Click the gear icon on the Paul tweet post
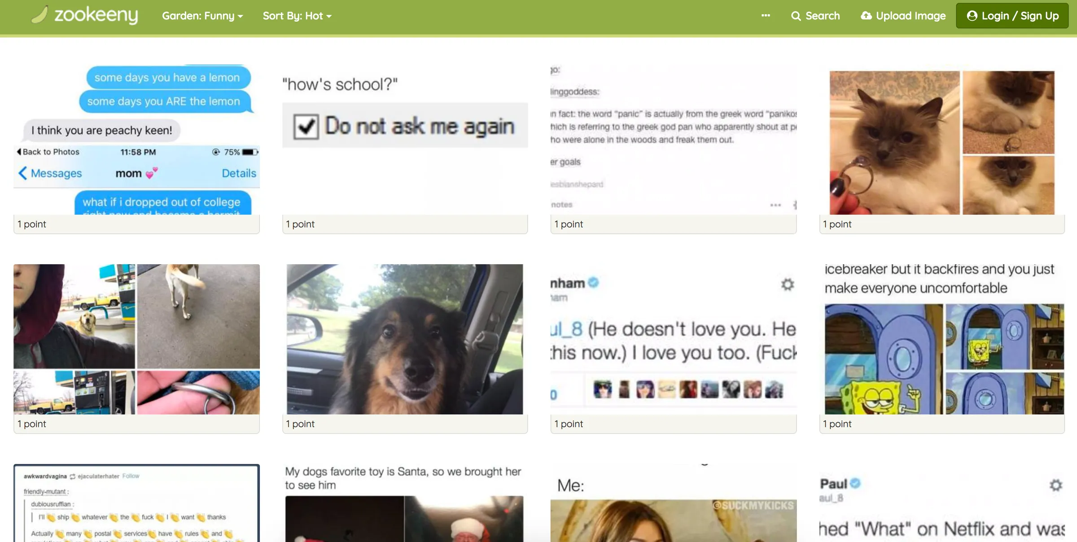This screenshot has width=1077, height=542. point(1055,485)
